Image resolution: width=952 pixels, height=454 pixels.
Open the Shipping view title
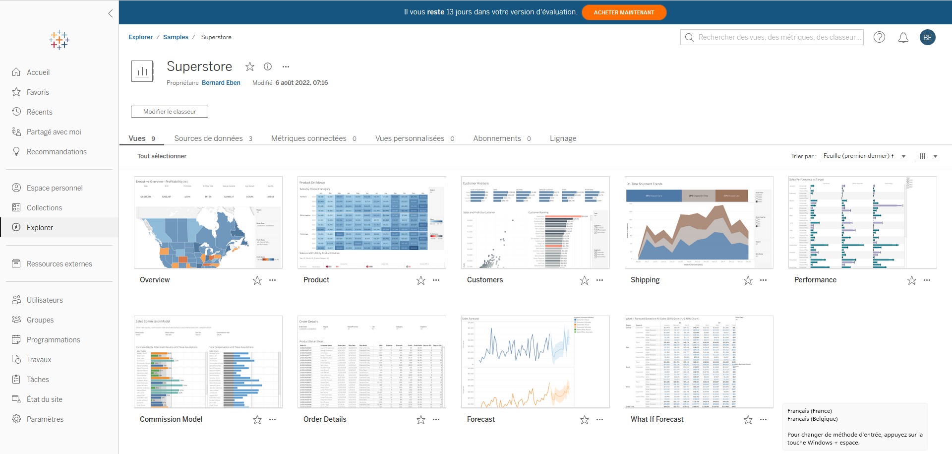tap(645, 280)
